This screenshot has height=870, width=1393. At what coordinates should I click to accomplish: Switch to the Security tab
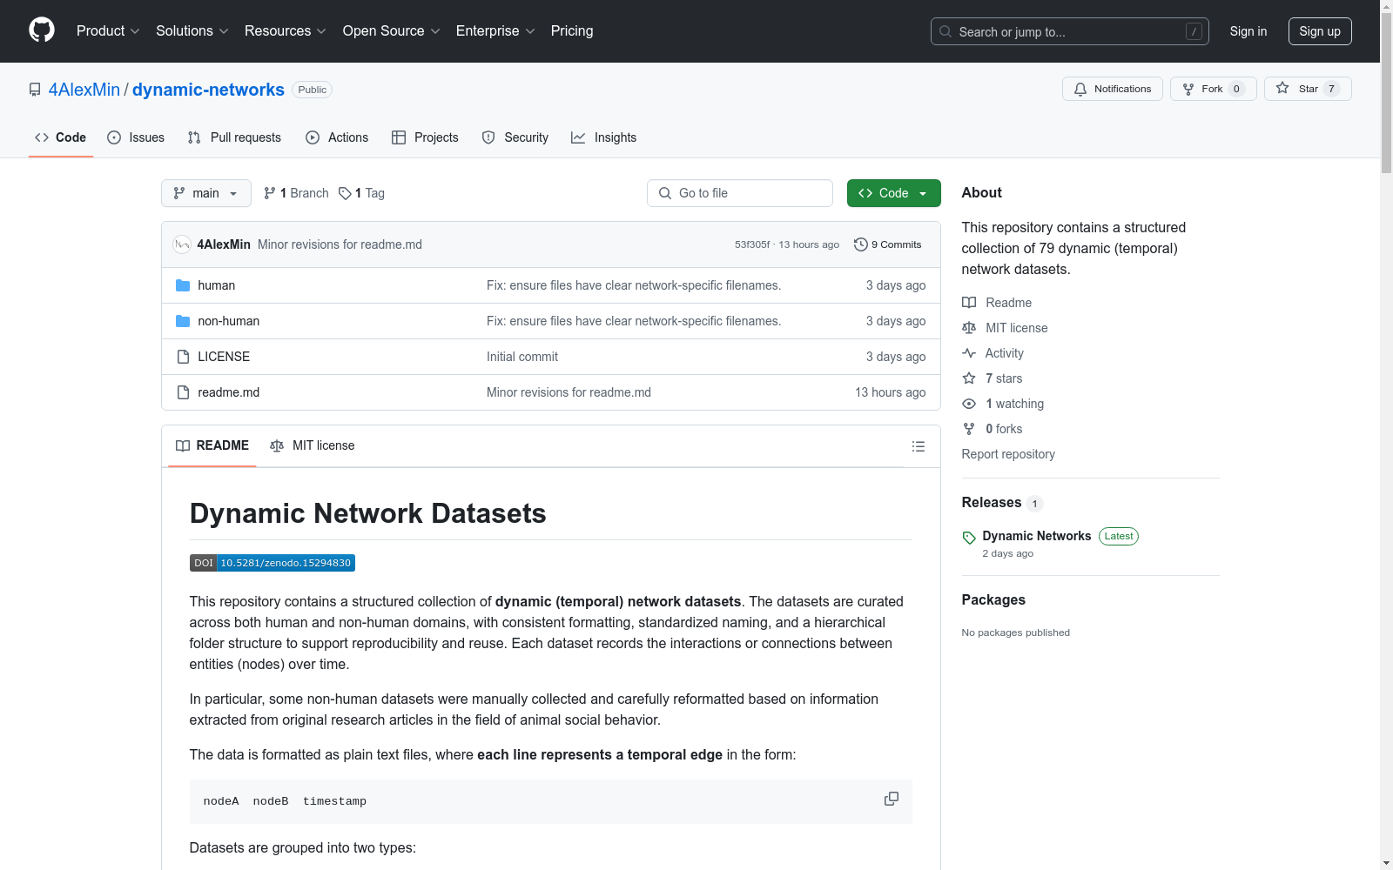515,137
